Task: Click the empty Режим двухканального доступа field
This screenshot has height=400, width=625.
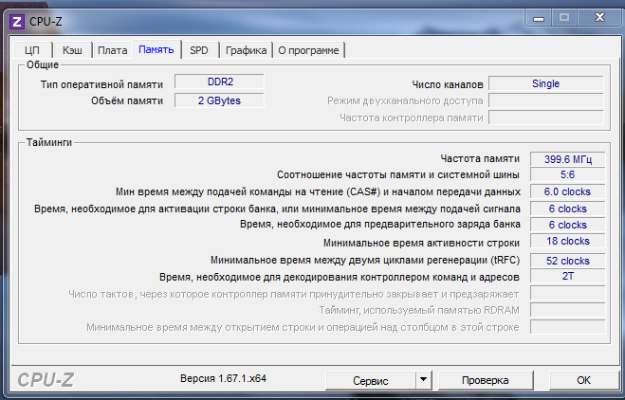Action: pyautogui.click(x=546, y=100)
